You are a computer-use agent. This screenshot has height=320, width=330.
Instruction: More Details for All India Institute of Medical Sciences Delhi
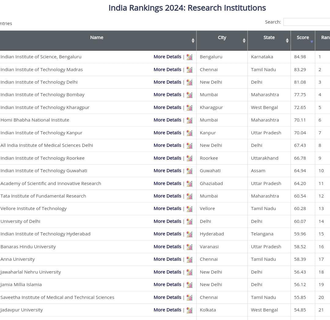(167, 145)
